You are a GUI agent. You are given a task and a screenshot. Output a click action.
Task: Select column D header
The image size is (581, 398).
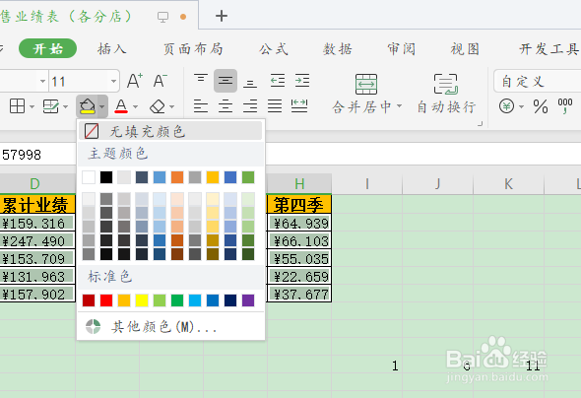pos(37,184)
